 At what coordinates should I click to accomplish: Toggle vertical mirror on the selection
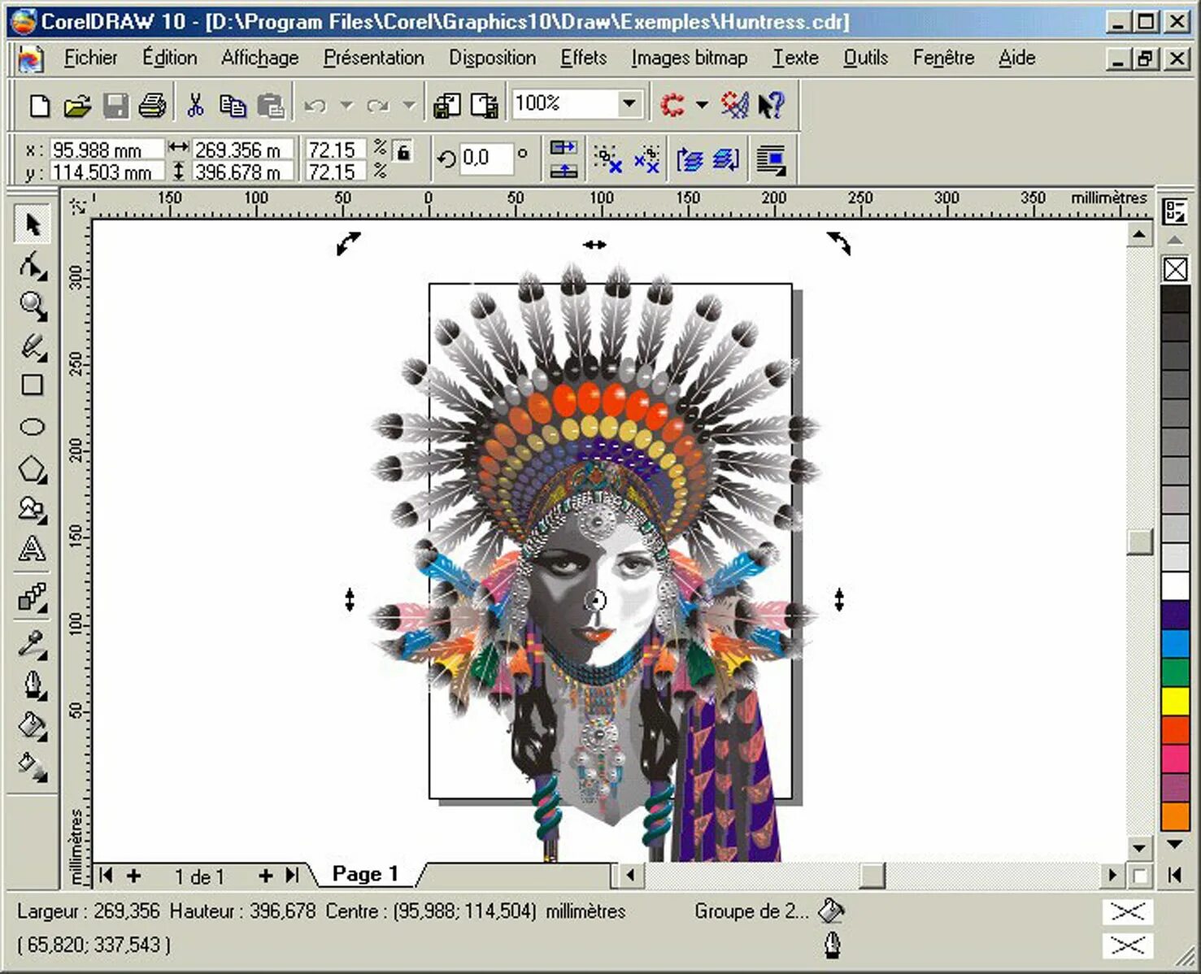click(x=564, y=170)
